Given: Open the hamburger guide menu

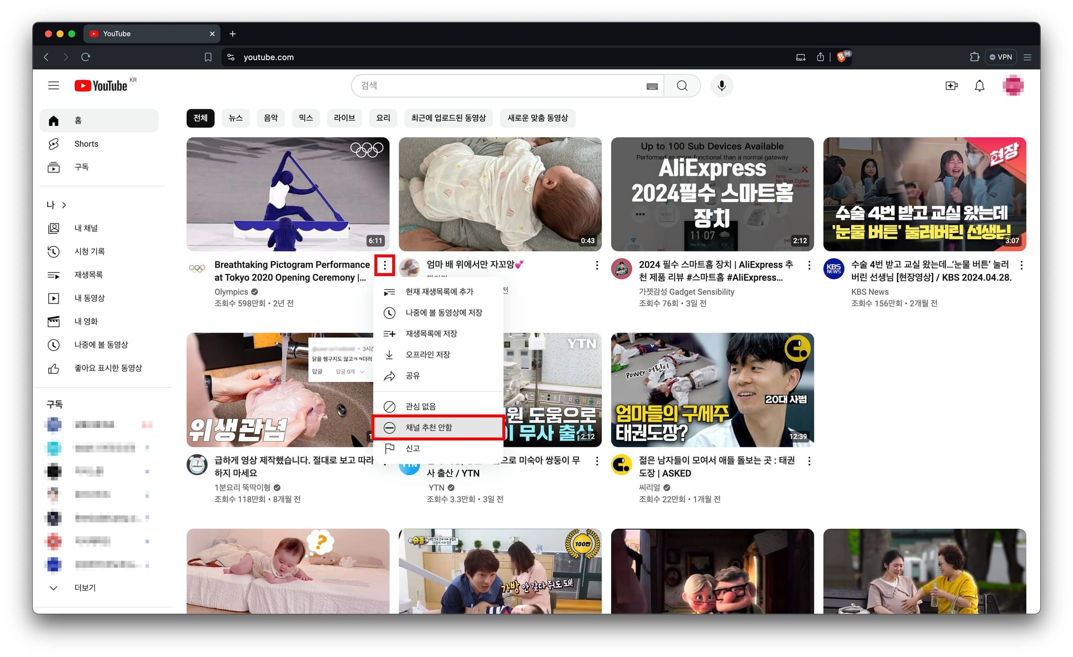Looking at the screenshot, I should tap(54, 86).
